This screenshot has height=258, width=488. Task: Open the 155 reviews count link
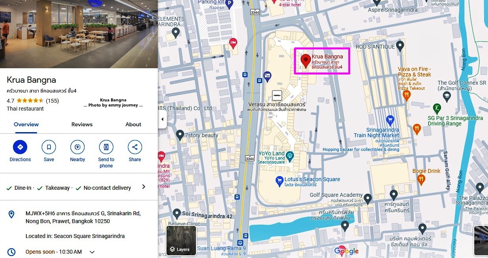click(x=52, y=101)
